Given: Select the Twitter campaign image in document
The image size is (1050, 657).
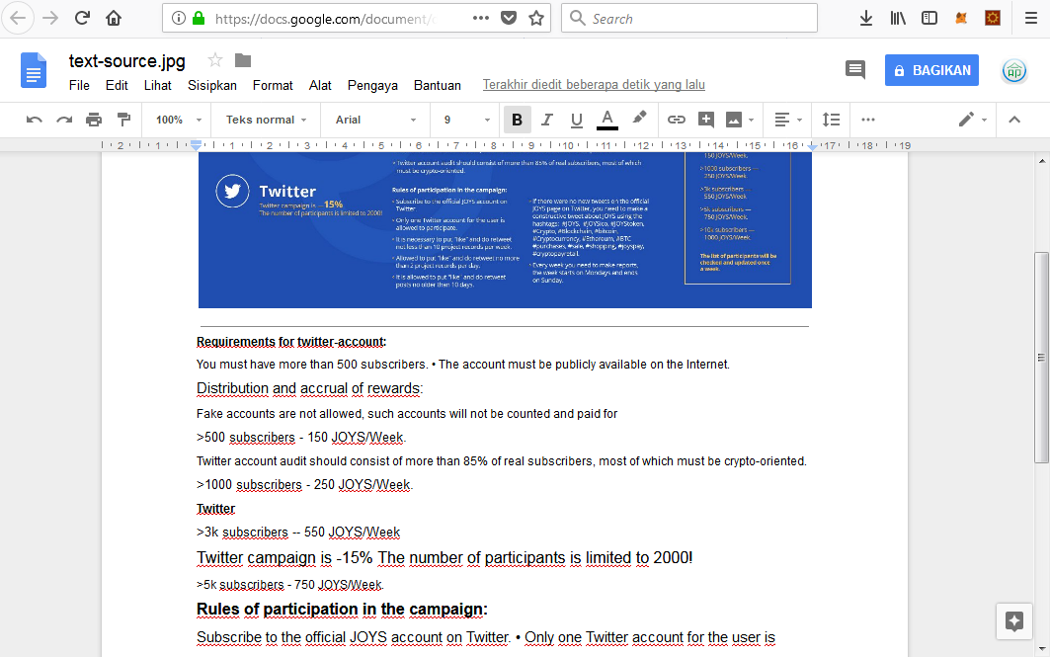Looking at the screenshot, I should (x=505, y=230).
